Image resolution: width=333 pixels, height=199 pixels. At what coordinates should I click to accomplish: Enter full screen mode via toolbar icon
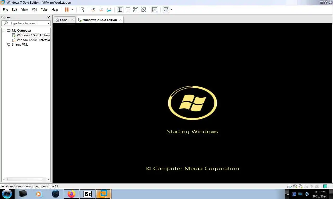136,10
